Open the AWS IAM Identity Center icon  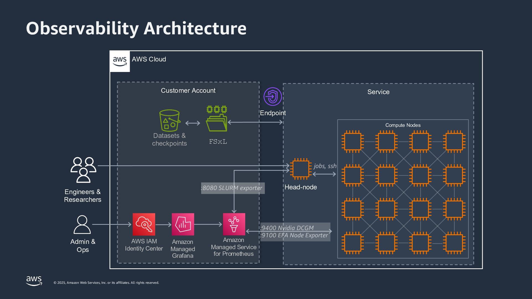click(144, 224)
